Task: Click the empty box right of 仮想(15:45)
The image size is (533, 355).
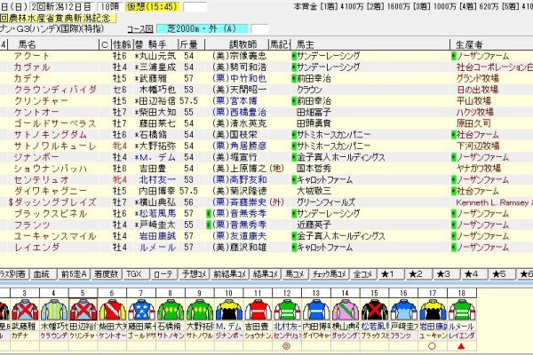Action: 195,7
